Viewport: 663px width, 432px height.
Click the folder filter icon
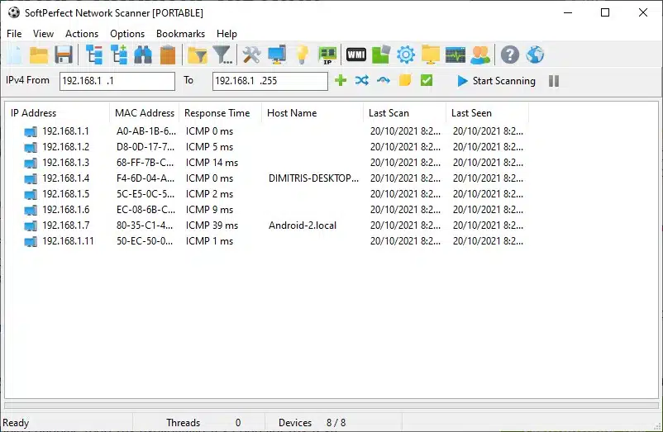click(x=197, y=55)
